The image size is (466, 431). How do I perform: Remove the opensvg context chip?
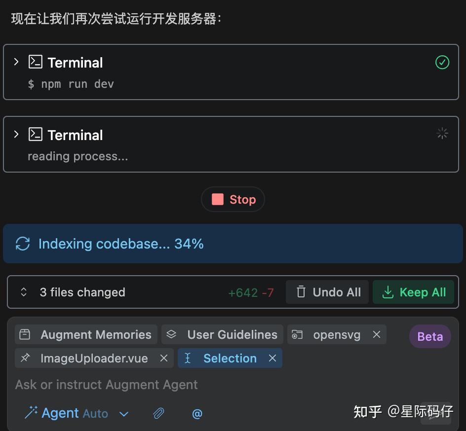click(x=377, y=334)
